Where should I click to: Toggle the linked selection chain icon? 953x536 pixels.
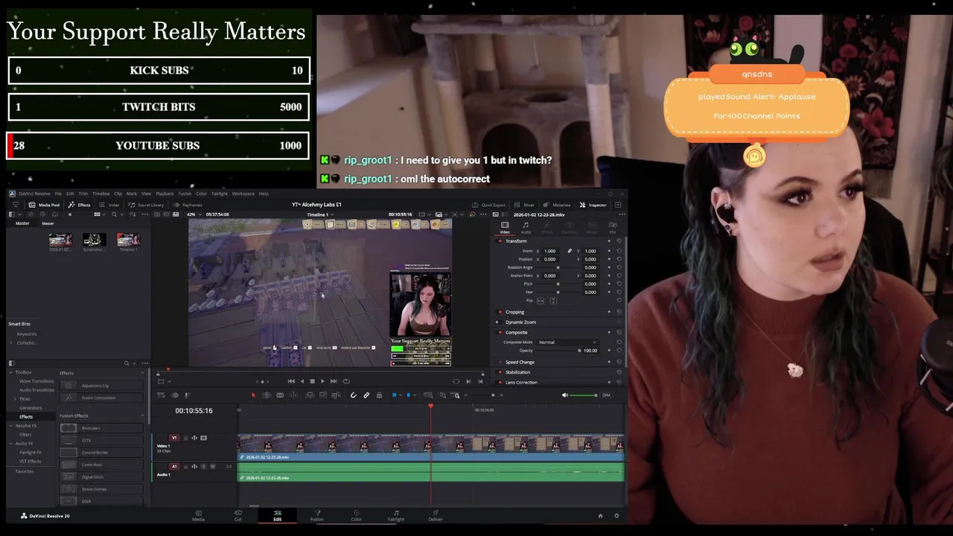coord(366,395)
